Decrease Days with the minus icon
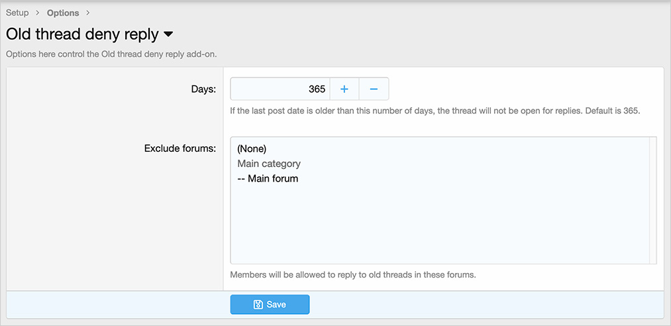 374,89
